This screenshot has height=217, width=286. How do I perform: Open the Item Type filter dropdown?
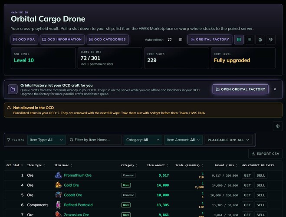click(x=46, y=140)
